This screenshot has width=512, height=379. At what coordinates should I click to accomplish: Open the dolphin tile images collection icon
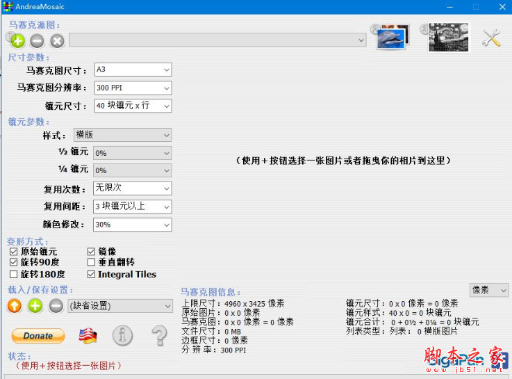click(393, 37)
